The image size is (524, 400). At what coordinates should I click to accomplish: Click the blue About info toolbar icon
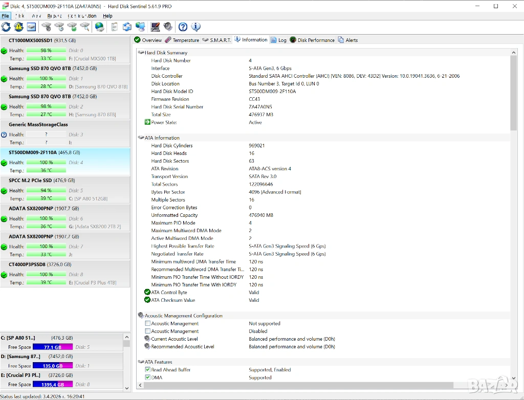[195, 27]
